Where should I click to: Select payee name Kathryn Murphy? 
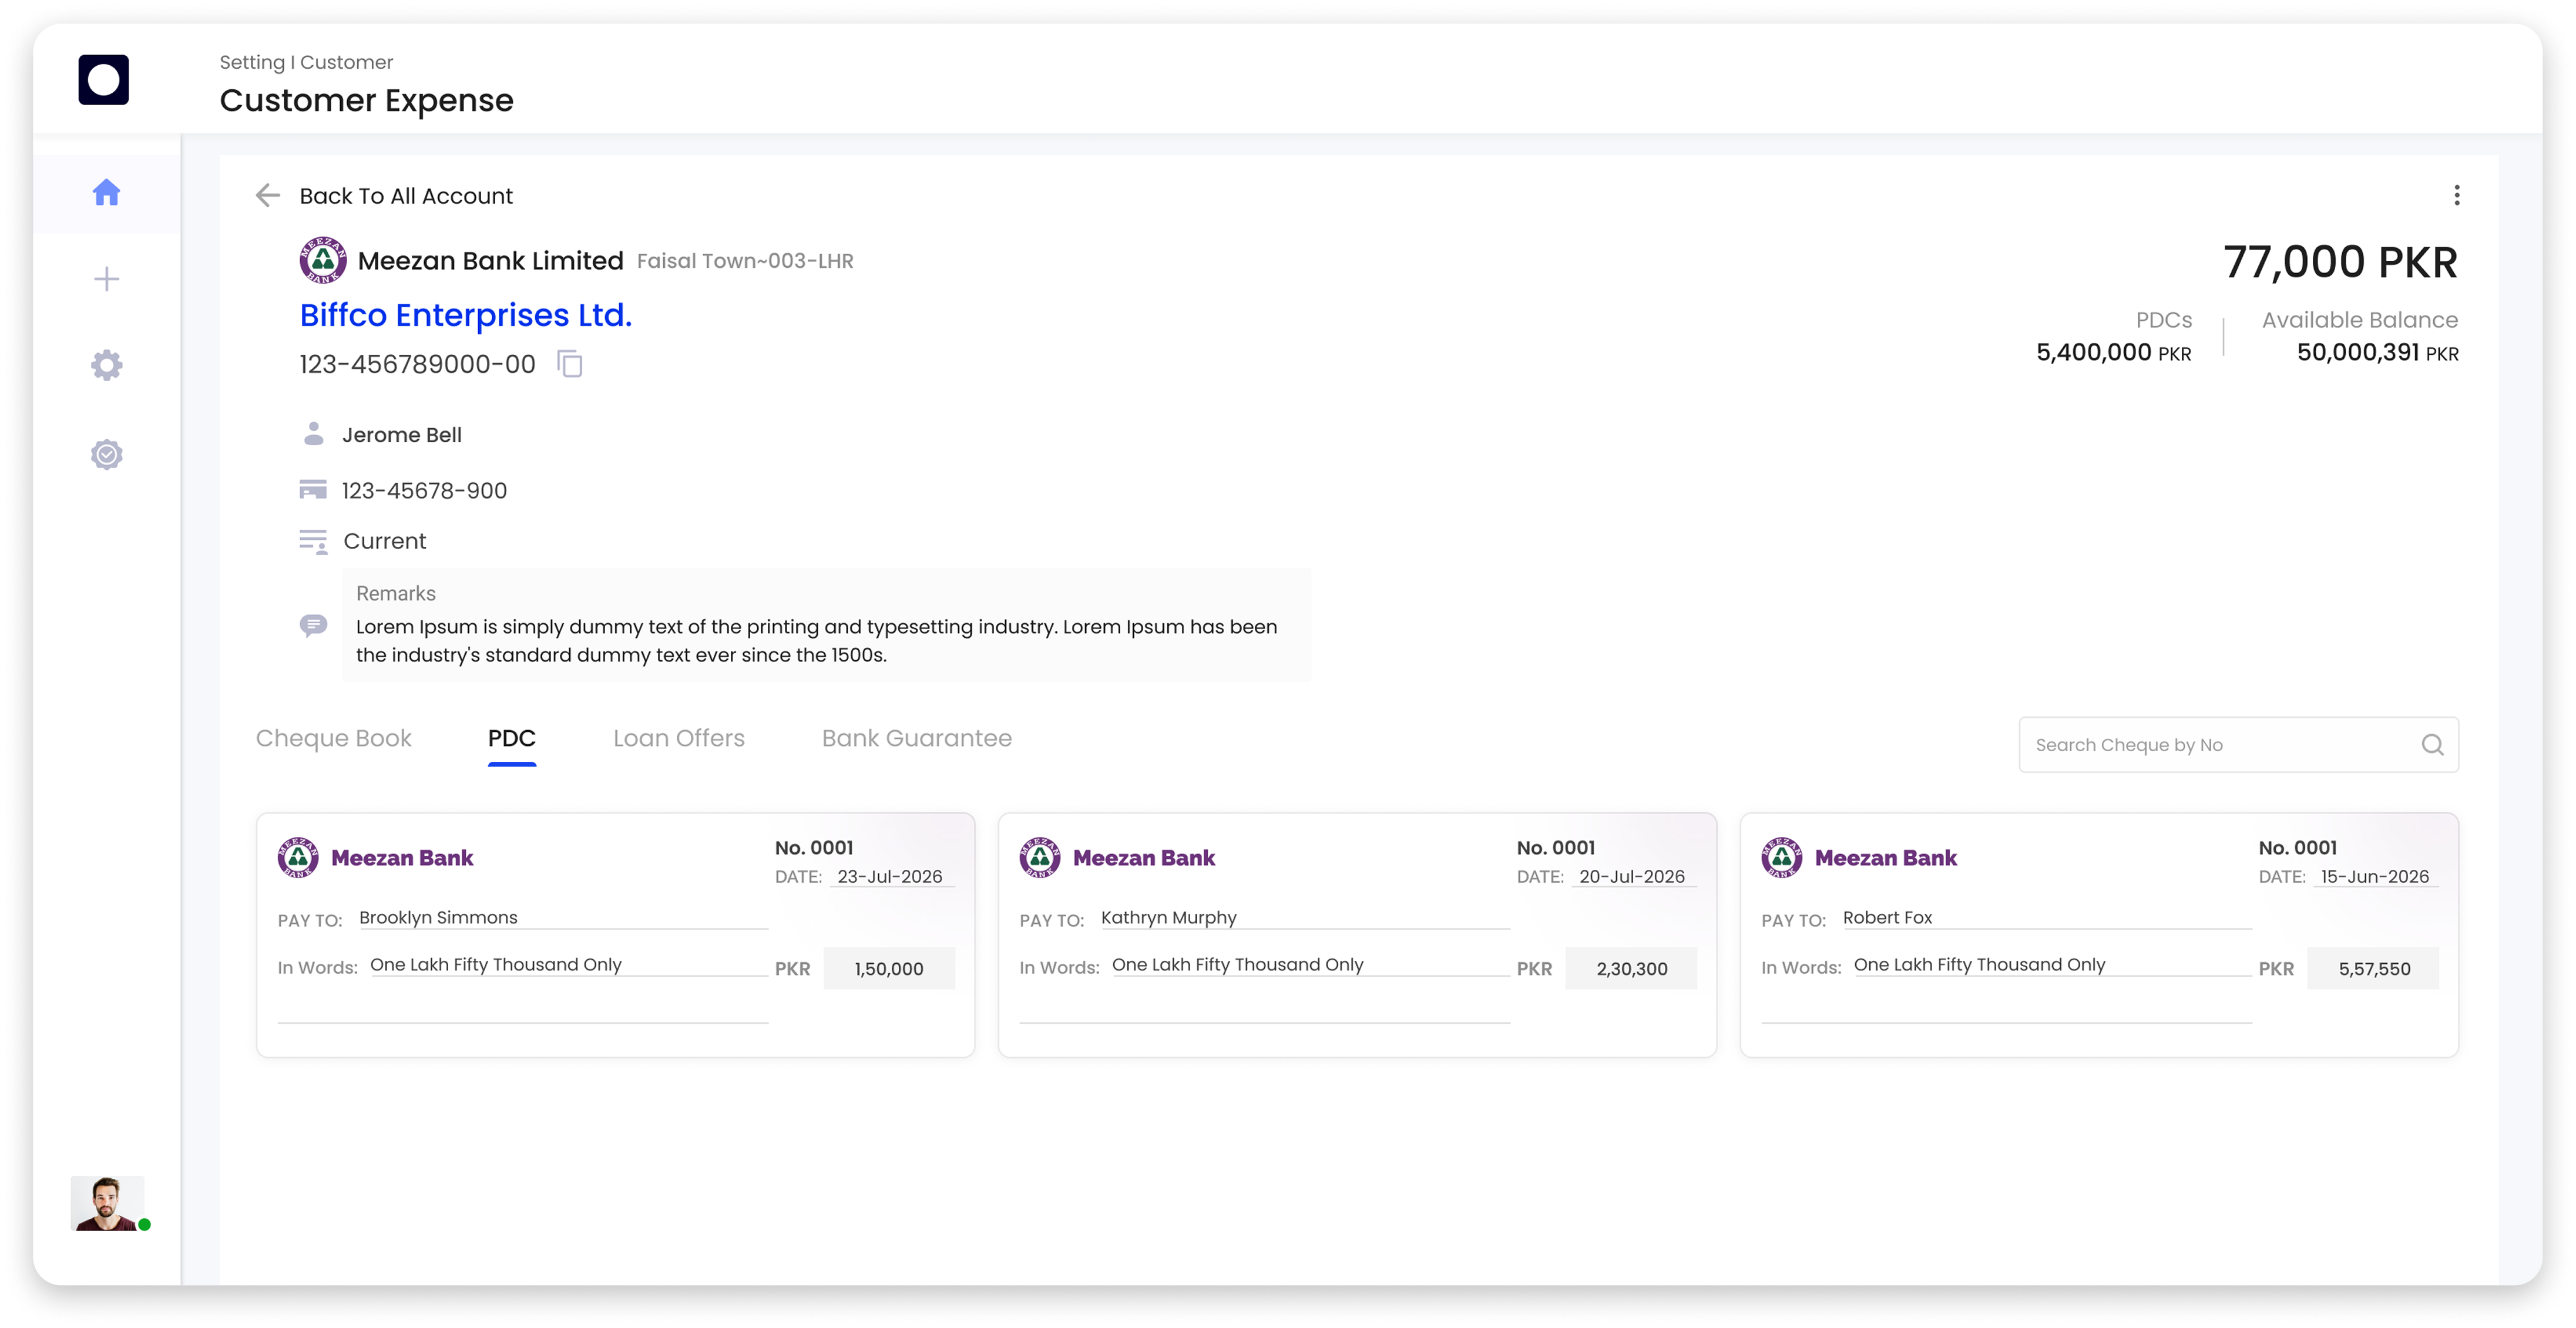[x=1168, y=917]
